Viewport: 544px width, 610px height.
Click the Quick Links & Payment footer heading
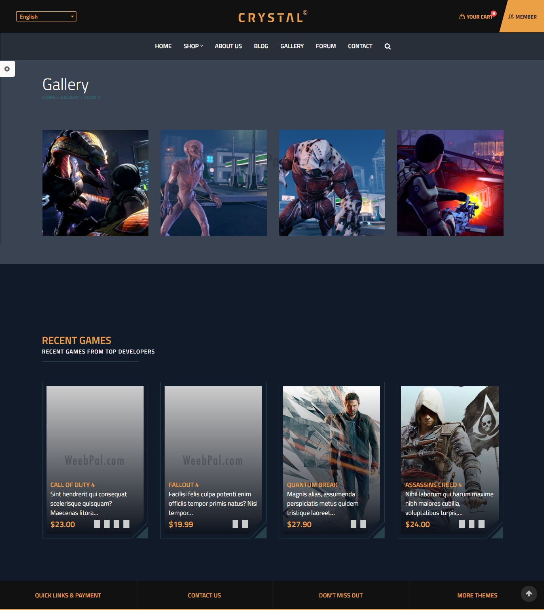point(68,595)
